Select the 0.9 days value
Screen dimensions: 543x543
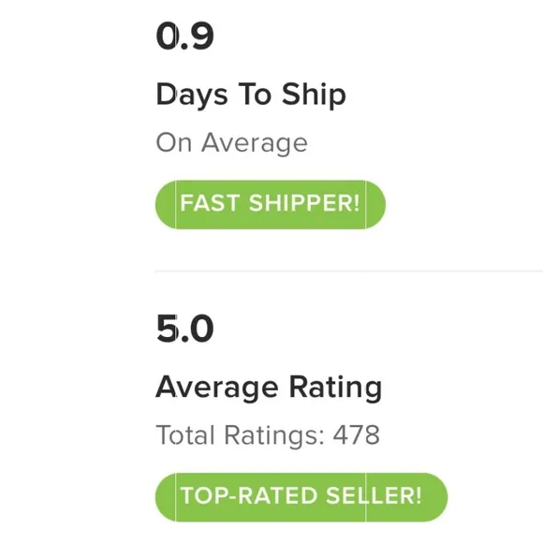click(185, 37)
